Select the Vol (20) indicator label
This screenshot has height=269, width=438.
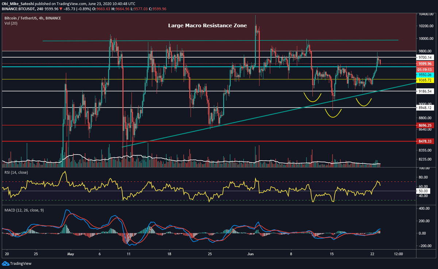(10, 23)
